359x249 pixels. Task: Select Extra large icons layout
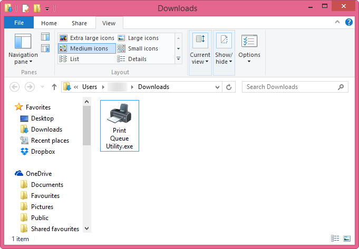[86, 38]
